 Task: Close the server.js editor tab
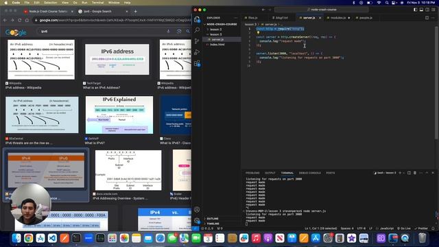click(x=320, y=18)
